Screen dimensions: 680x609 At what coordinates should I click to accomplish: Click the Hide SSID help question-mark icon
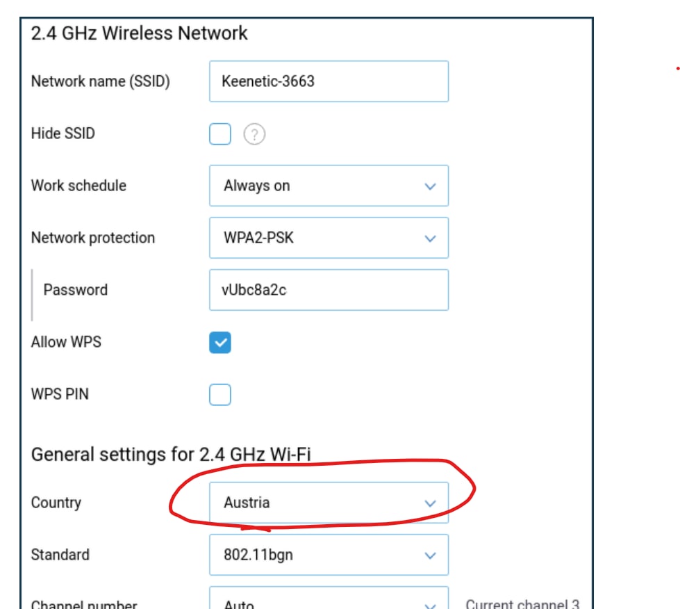coord(255,134)
